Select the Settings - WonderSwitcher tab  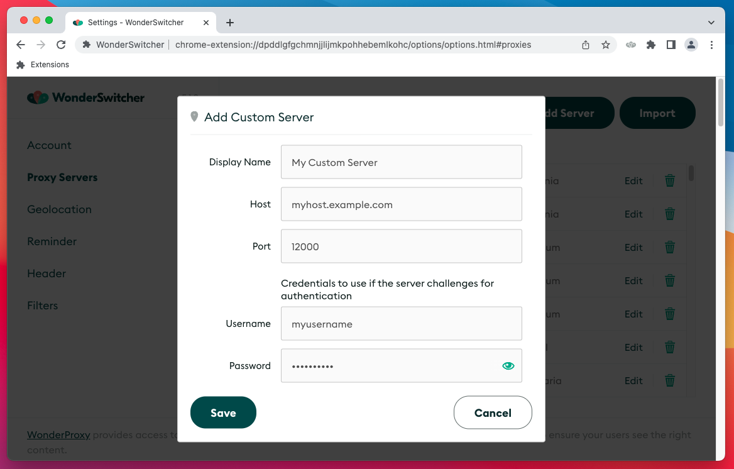(x=140, y=23)
